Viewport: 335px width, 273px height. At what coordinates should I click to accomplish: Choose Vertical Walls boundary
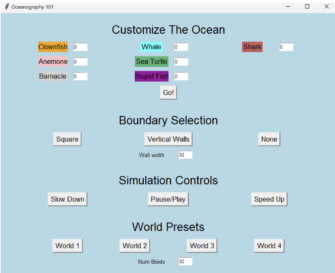(x=168, y=139)
